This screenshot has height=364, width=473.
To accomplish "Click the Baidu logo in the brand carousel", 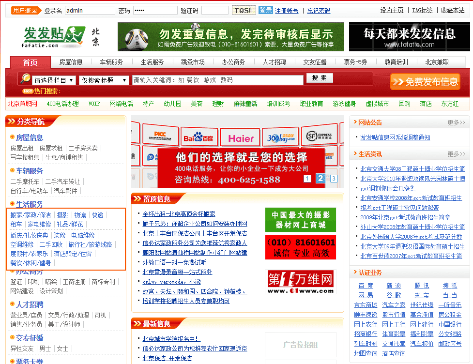I will [198, 137].
